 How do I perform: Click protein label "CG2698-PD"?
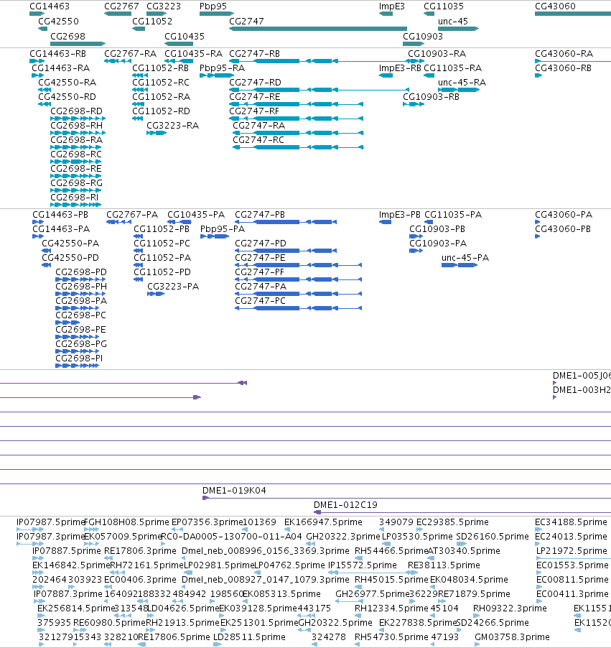[81, 272]
